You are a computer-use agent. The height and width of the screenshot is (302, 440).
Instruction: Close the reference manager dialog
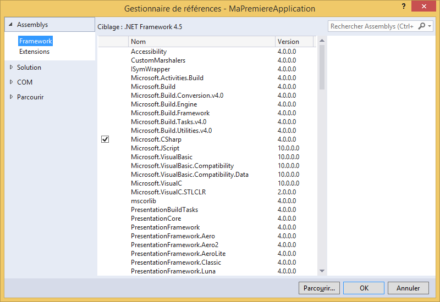[424, 6]
